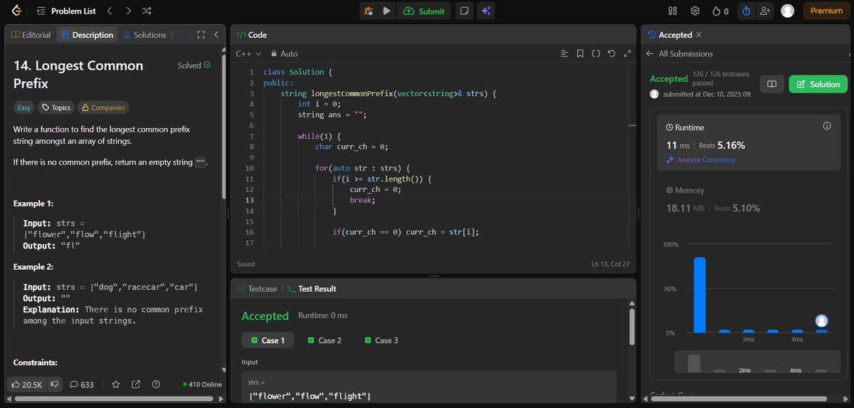Open the LeetCode home logo
The height and width of the screenshot is (408, 854).
click(x=16, y=11)
